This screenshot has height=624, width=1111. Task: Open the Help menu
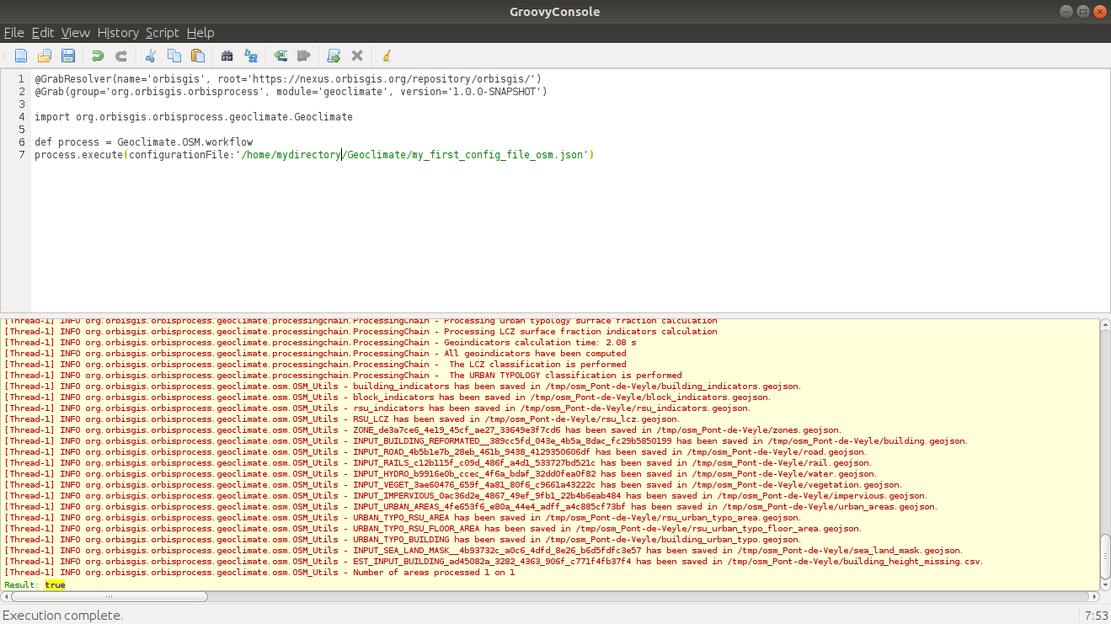200,32
